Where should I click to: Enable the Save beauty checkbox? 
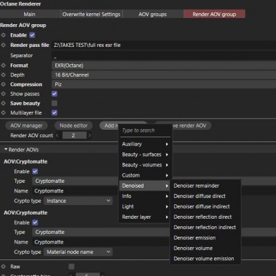[55, 103]
